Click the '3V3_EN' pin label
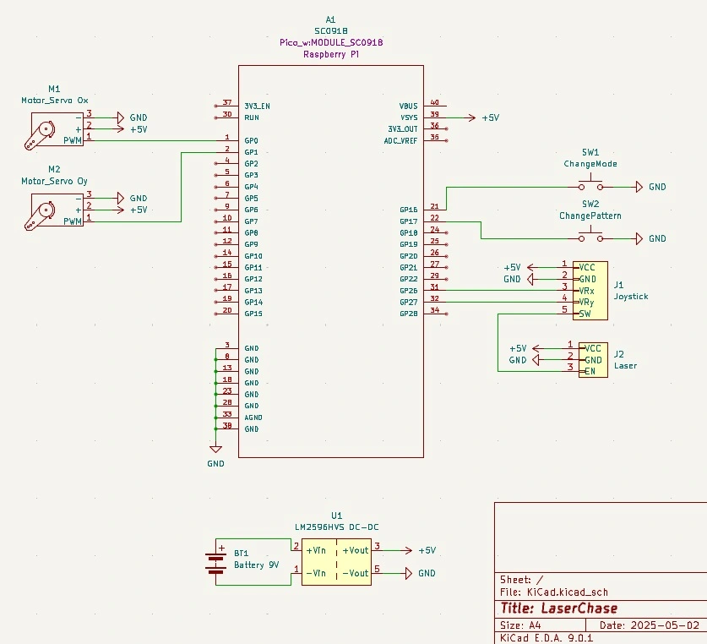707x644 pixels. coord(257,106)
